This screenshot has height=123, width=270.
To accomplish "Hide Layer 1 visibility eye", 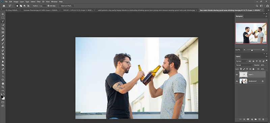I will pyautogui.click(x=237, y=75).
